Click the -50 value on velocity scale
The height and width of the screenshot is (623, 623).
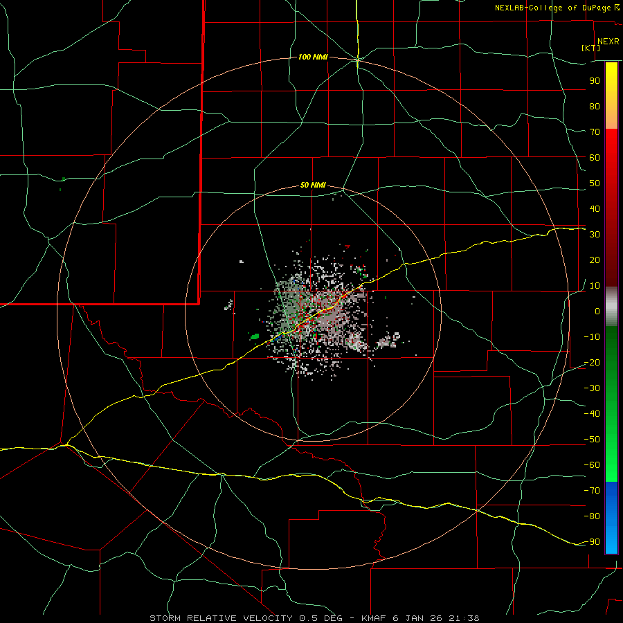click(592, 440)
